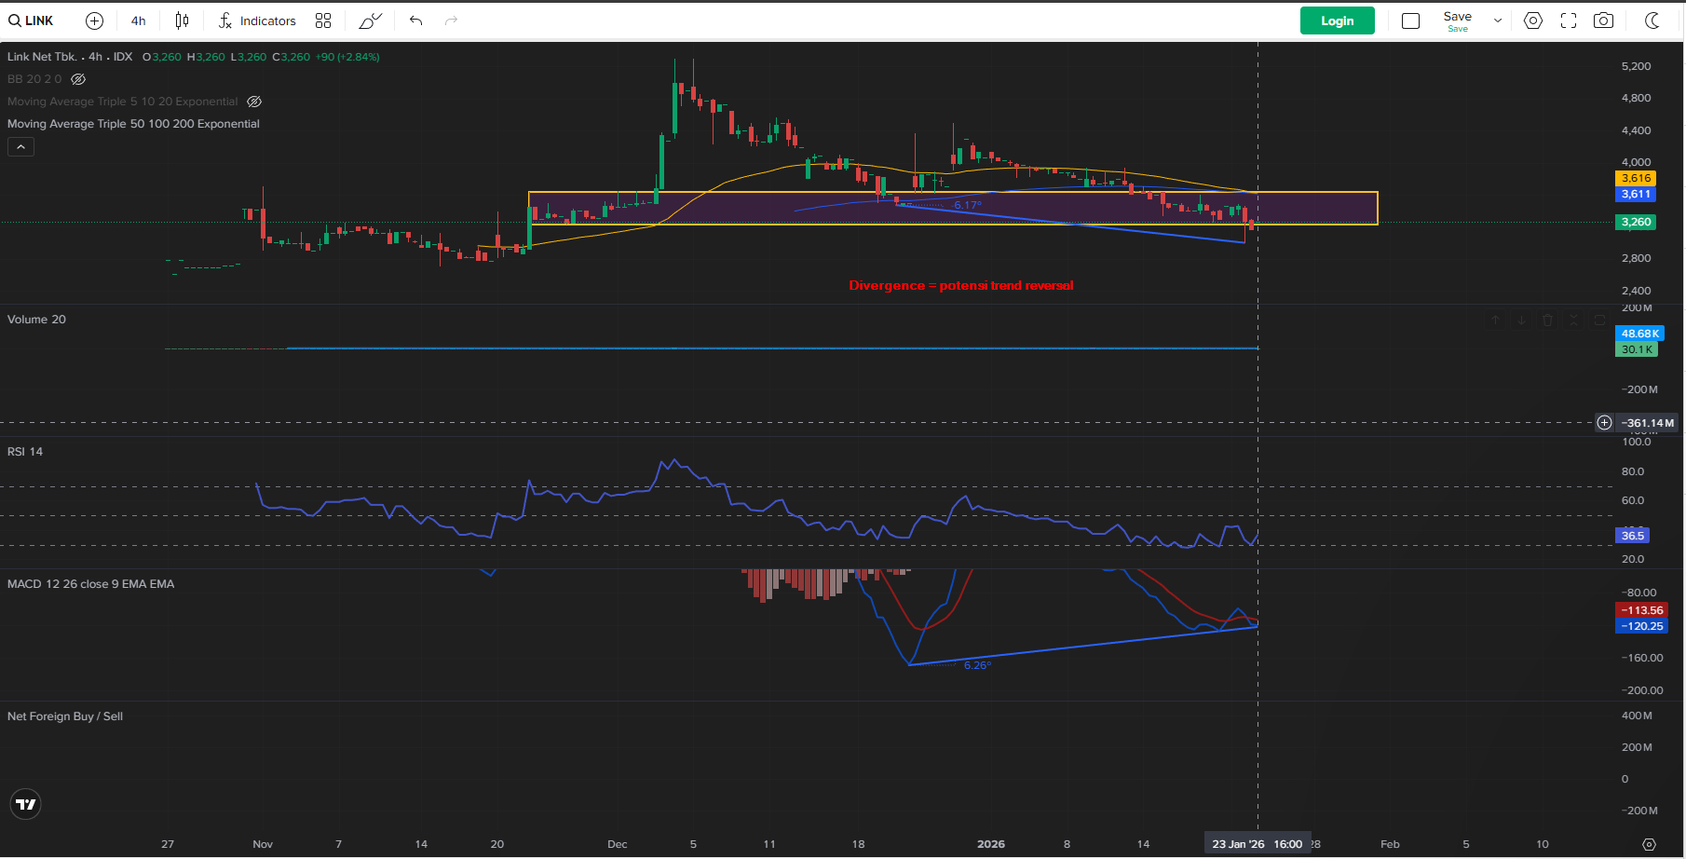Move the Volume pane up

1495,320
